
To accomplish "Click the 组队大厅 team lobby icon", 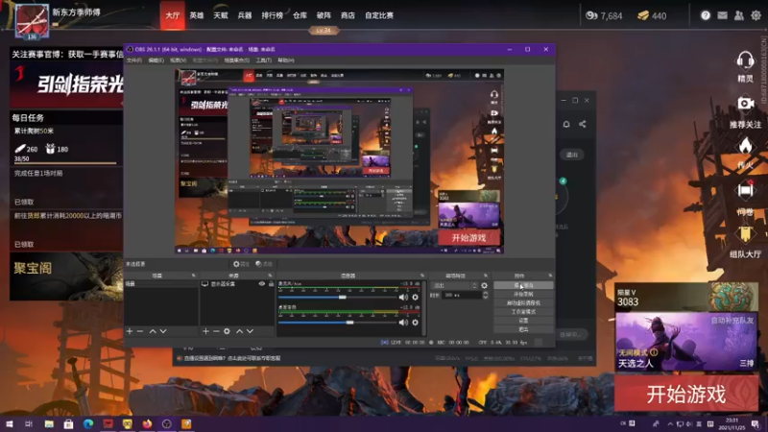I will 745,235.
